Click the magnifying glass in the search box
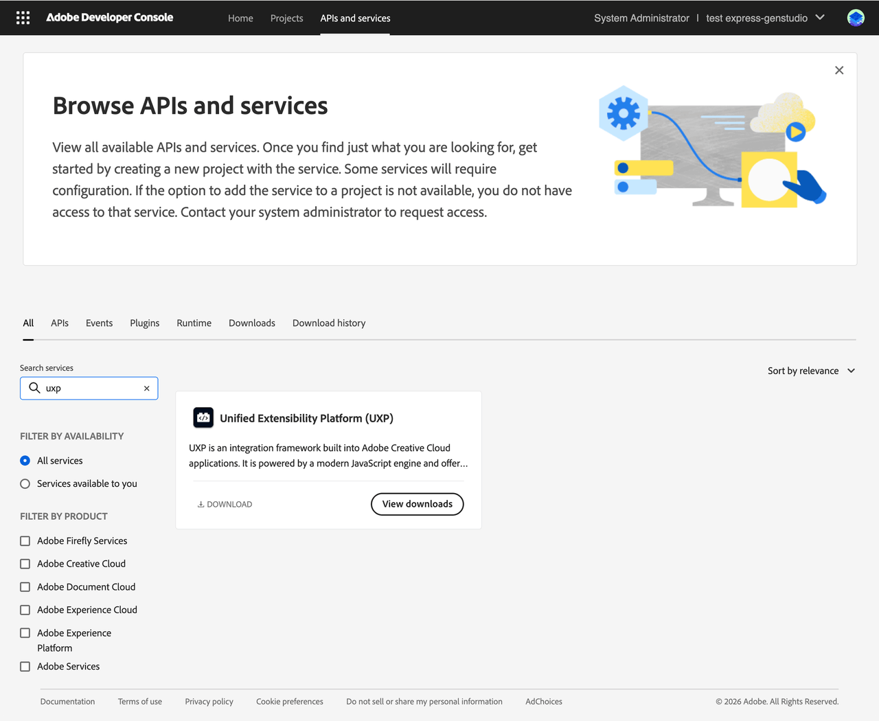 click(x=34, y=388)
